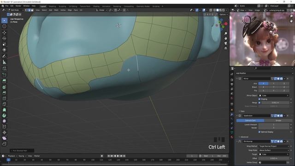Select the Measure tool

click(x=4, y=62)
